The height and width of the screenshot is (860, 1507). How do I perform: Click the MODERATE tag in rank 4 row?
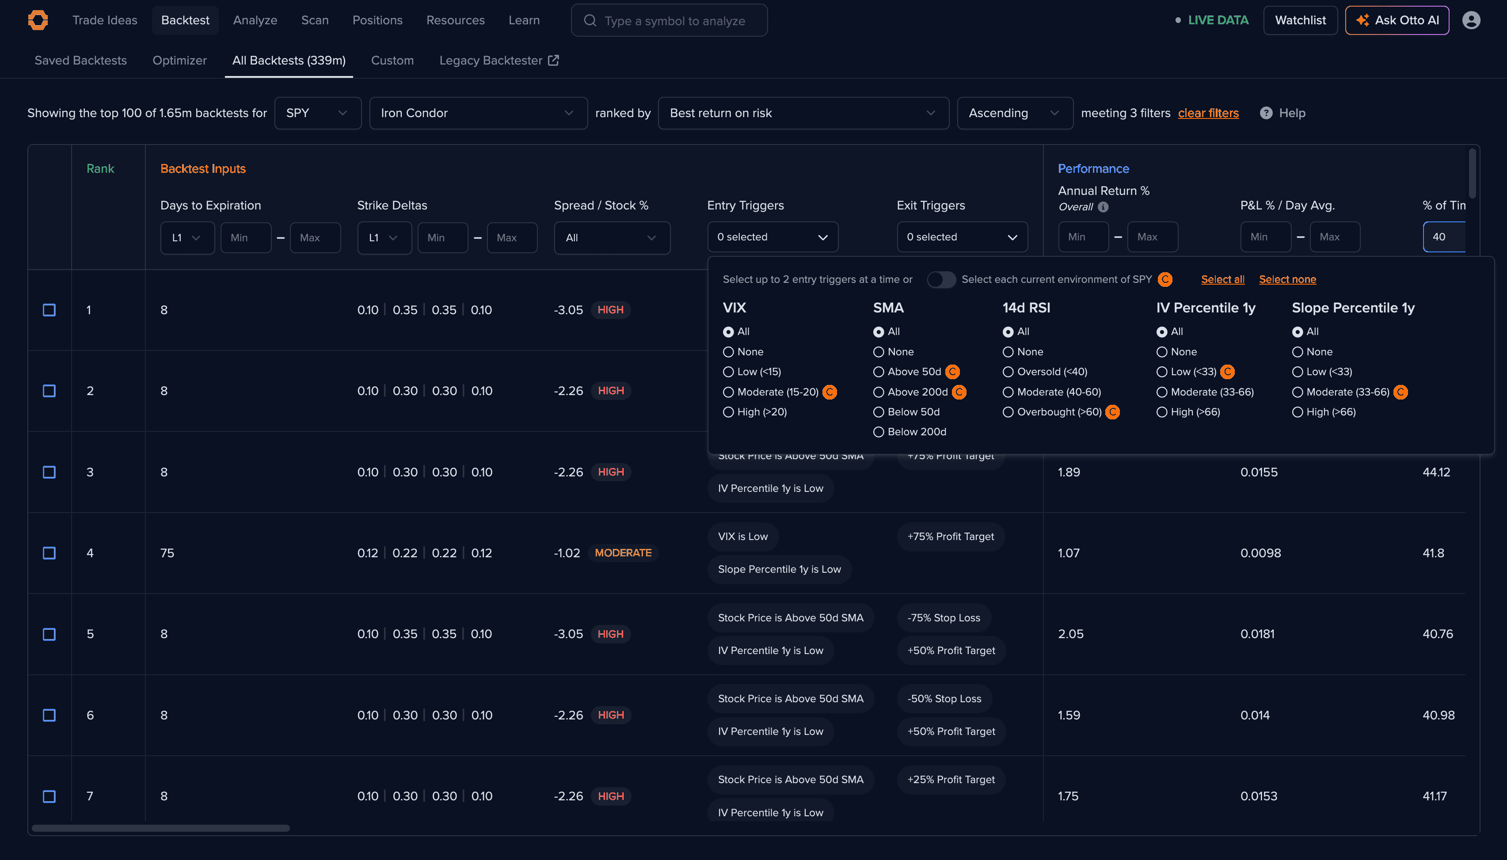pyautogui.click(x=623, y=553)
